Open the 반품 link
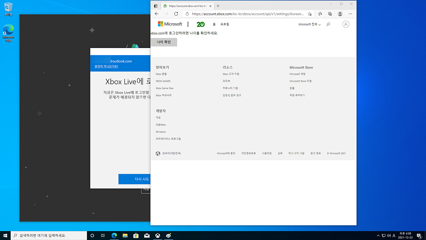 [292, 88]
